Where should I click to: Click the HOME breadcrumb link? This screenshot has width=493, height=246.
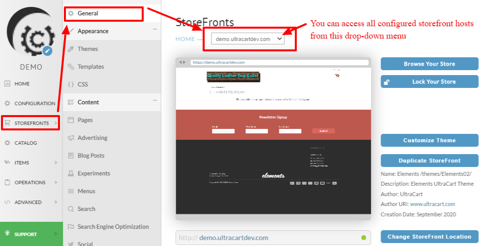(185, 39)
